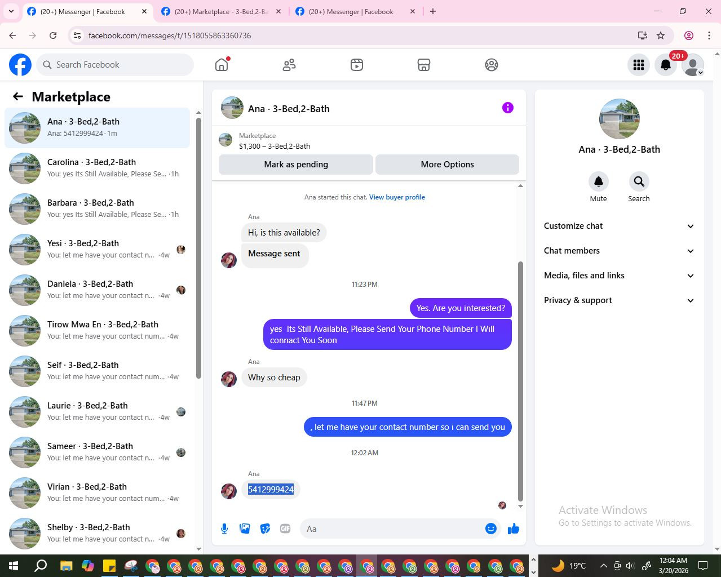Open the account profile avatar menu

coord(693,65)
